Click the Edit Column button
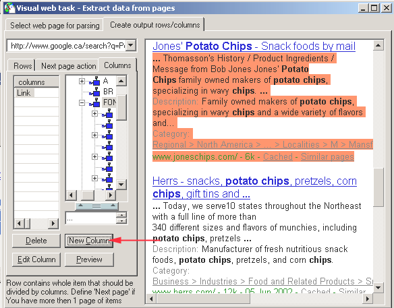The image size is (394, 308). (36, 259)
